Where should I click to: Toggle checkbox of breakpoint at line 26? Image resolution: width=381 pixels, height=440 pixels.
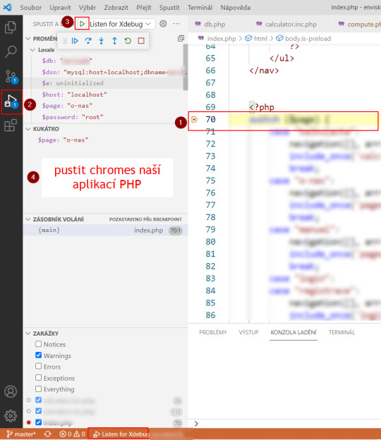pyautogui.click(x=39, y=400)
